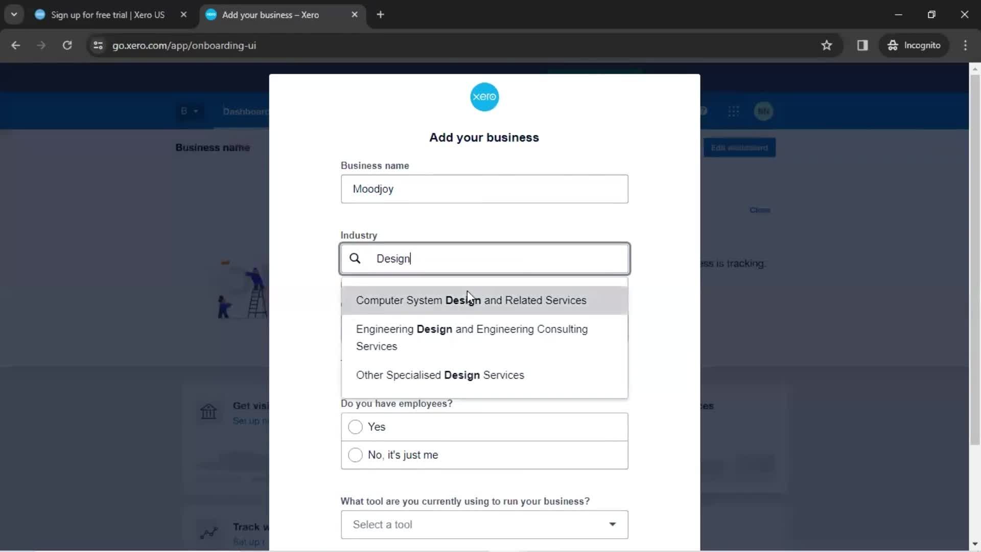Close the Add your business tab
This screenshot has width=981, height=552.
(355, 15)
